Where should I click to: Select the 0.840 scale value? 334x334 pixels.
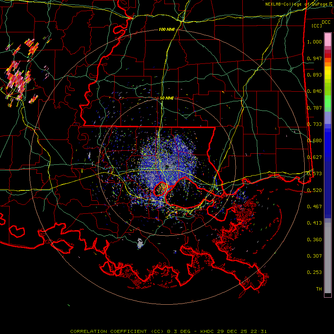click(x=314, y=91)
